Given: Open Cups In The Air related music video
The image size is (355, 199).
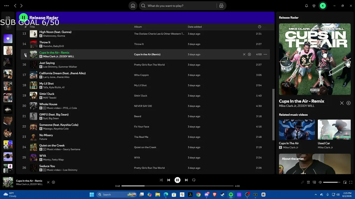Looking at the screenshot, I should (x=297, y=130).
